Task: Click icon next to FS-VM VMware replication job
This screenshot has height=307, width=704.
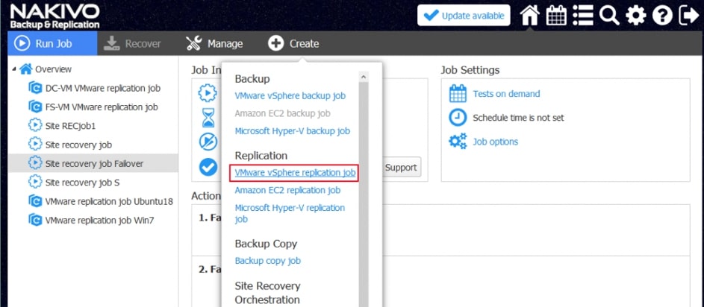Action: (35, 107)
